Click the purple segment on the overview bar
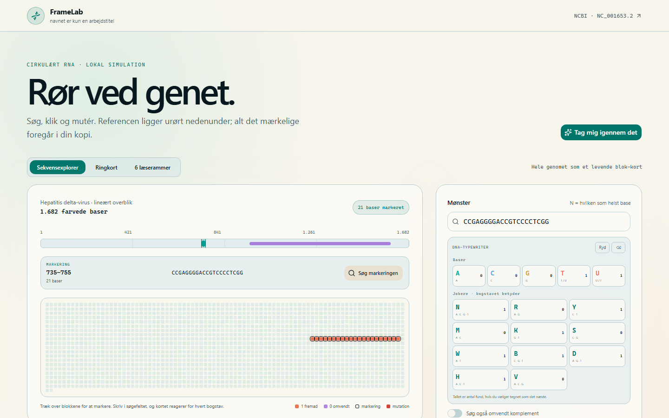The image size is (669, 418). pyautogui.click(x=320, y=243)
